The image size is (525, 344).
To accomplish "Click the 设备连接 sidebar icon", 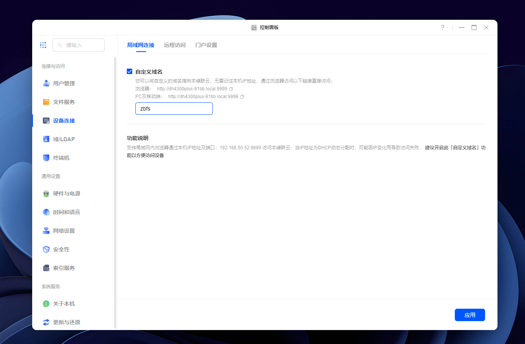I will (x=46, y=121).
